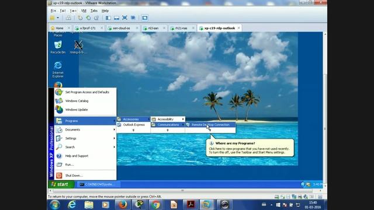Click Unity mode toolbar icon
374x210 pixels.
click(133, 18)
